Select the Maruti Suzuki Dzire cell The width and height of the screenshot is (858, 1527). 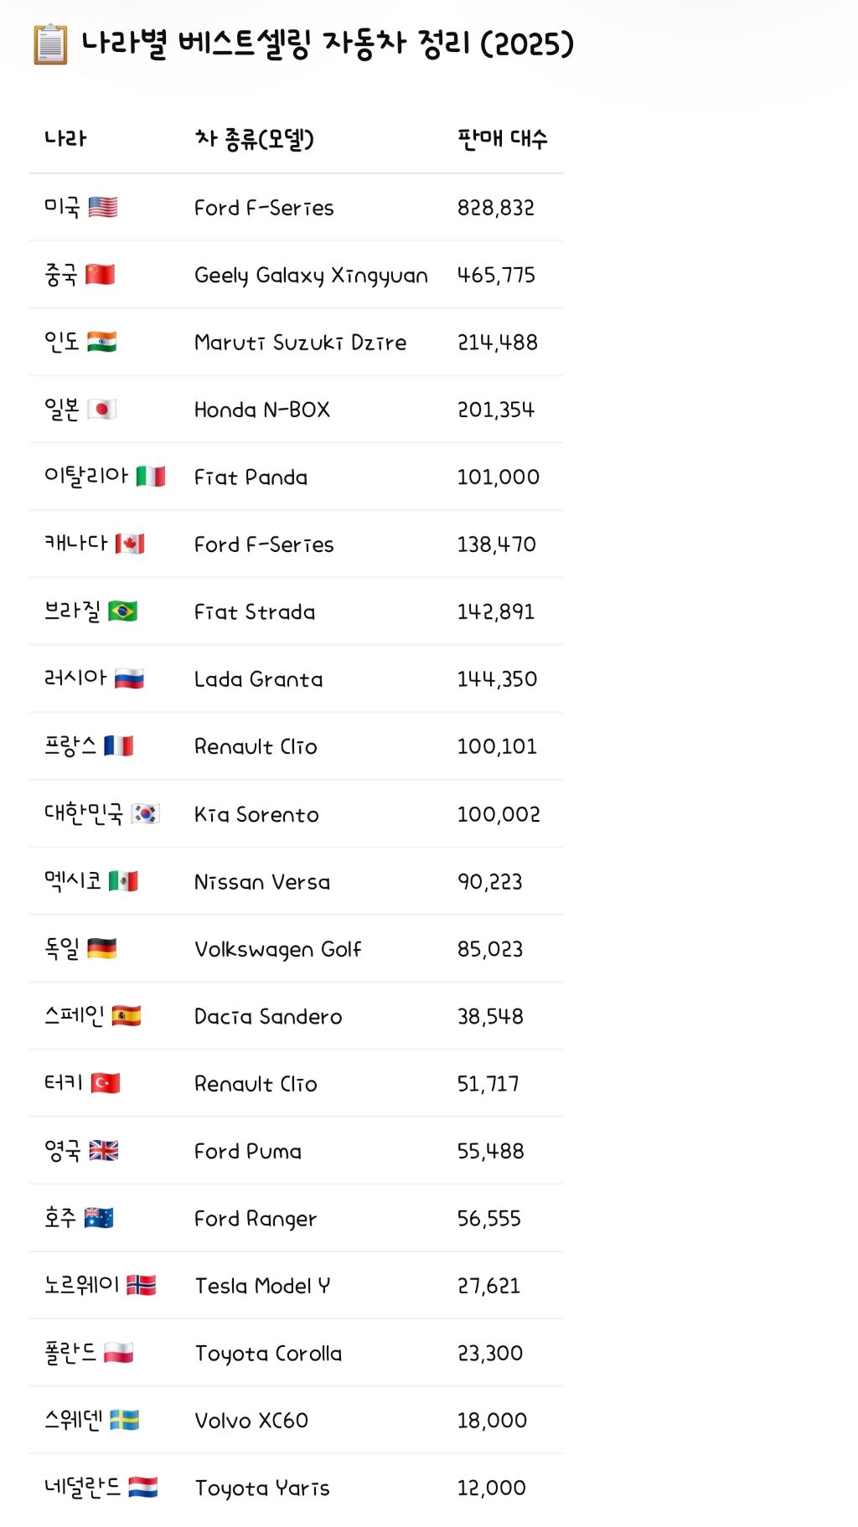pyautogui.click(x=300, y=342)
